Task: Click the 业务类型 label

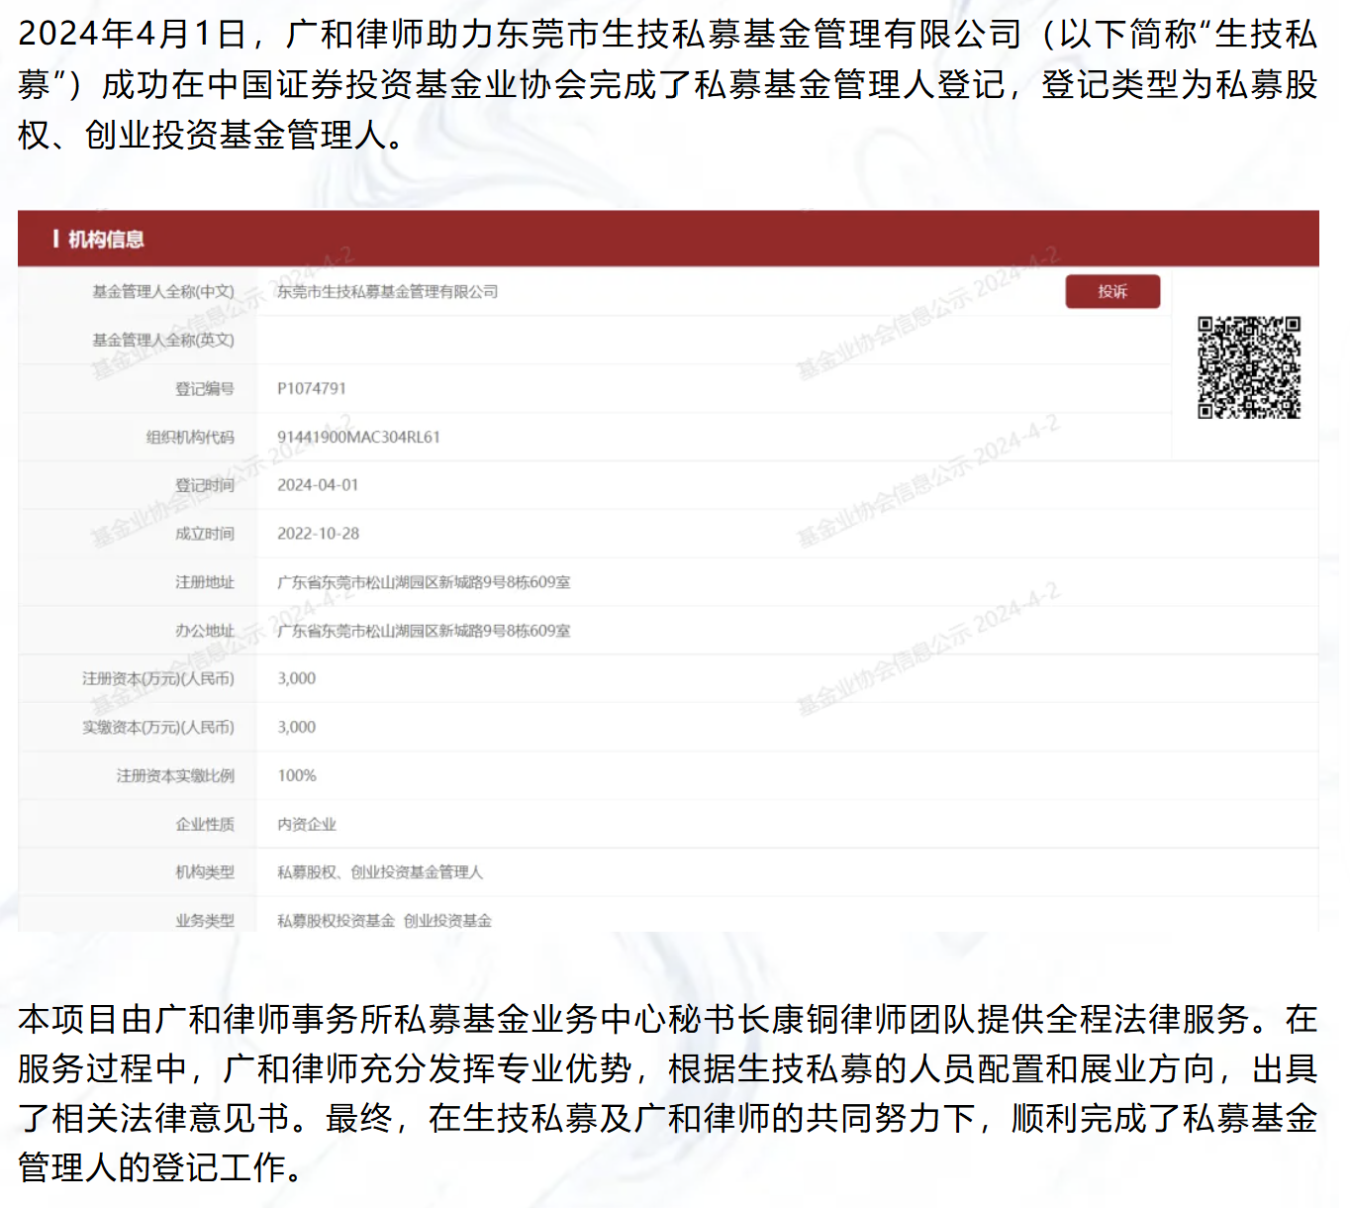Action: click(x=205, y=921)
